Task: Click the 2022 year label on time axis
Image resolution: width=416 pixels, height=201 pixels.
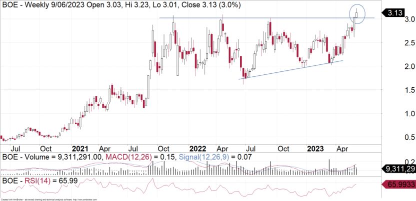Action: 198,149
